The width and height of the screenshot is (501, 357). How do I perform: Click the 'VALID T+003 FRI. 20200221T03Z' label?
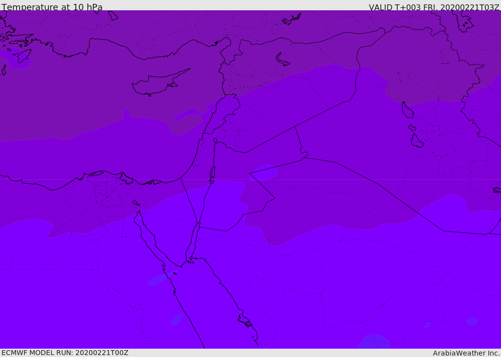pyautogui.click(x=434, y=7)
